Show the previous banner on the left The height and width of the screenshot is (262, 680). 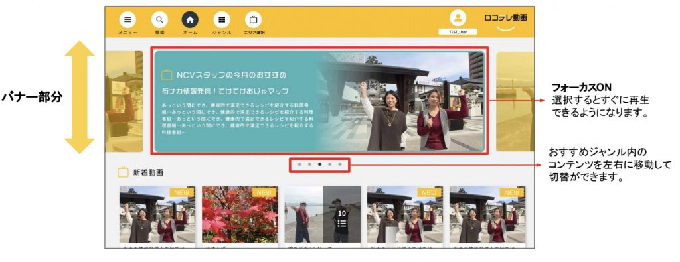124,101
